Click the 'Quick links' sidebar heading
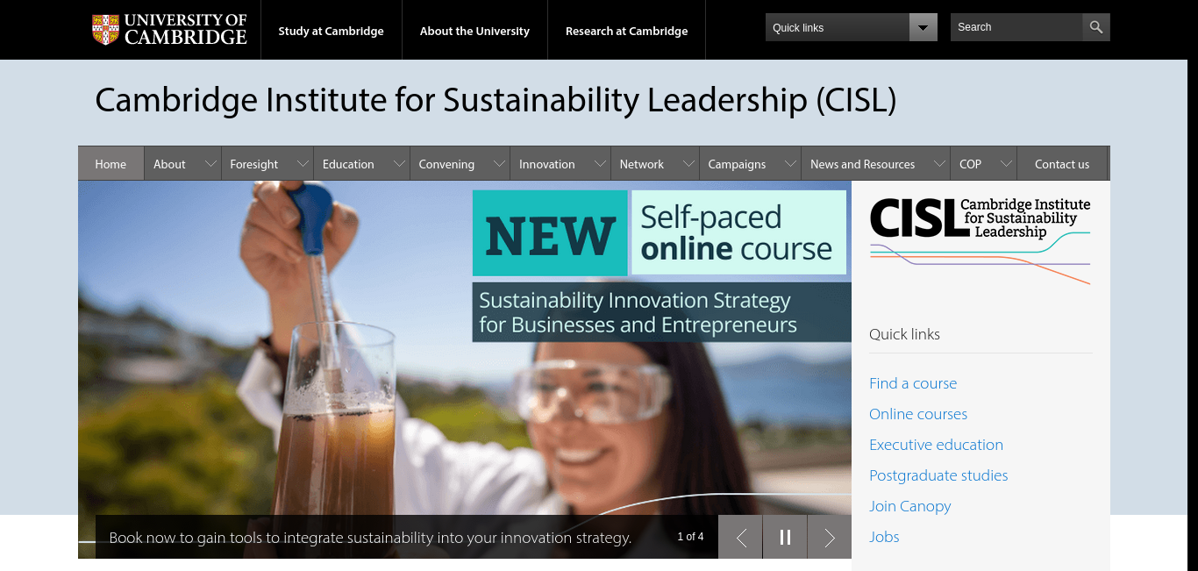Viewport: 1198px width, 571px height. (904, 334)
